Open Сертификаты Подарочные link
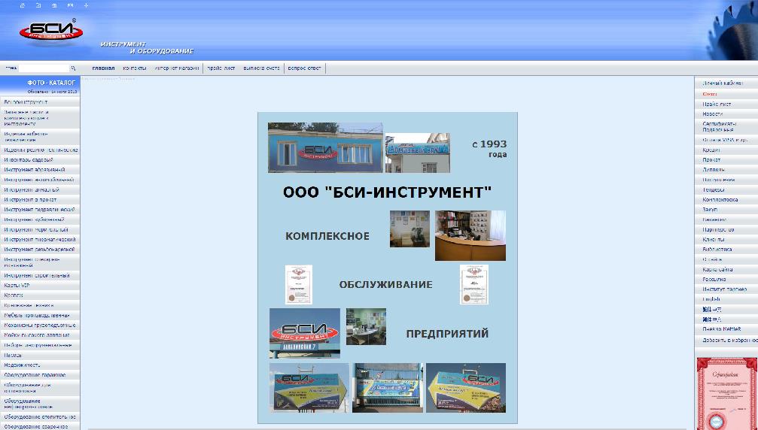Viewport: 758px width, 430px height. tap(720, 127)
